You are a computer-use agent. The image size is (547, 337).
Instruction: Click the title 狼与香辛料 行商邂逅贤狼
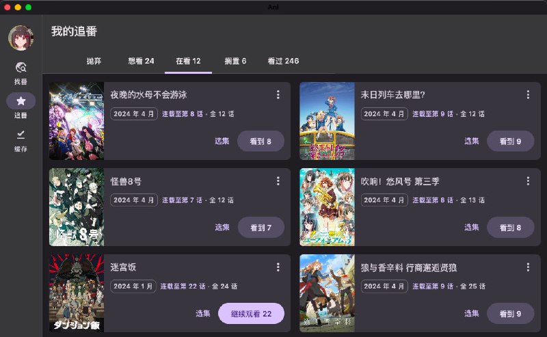click(x=409, y=267)
